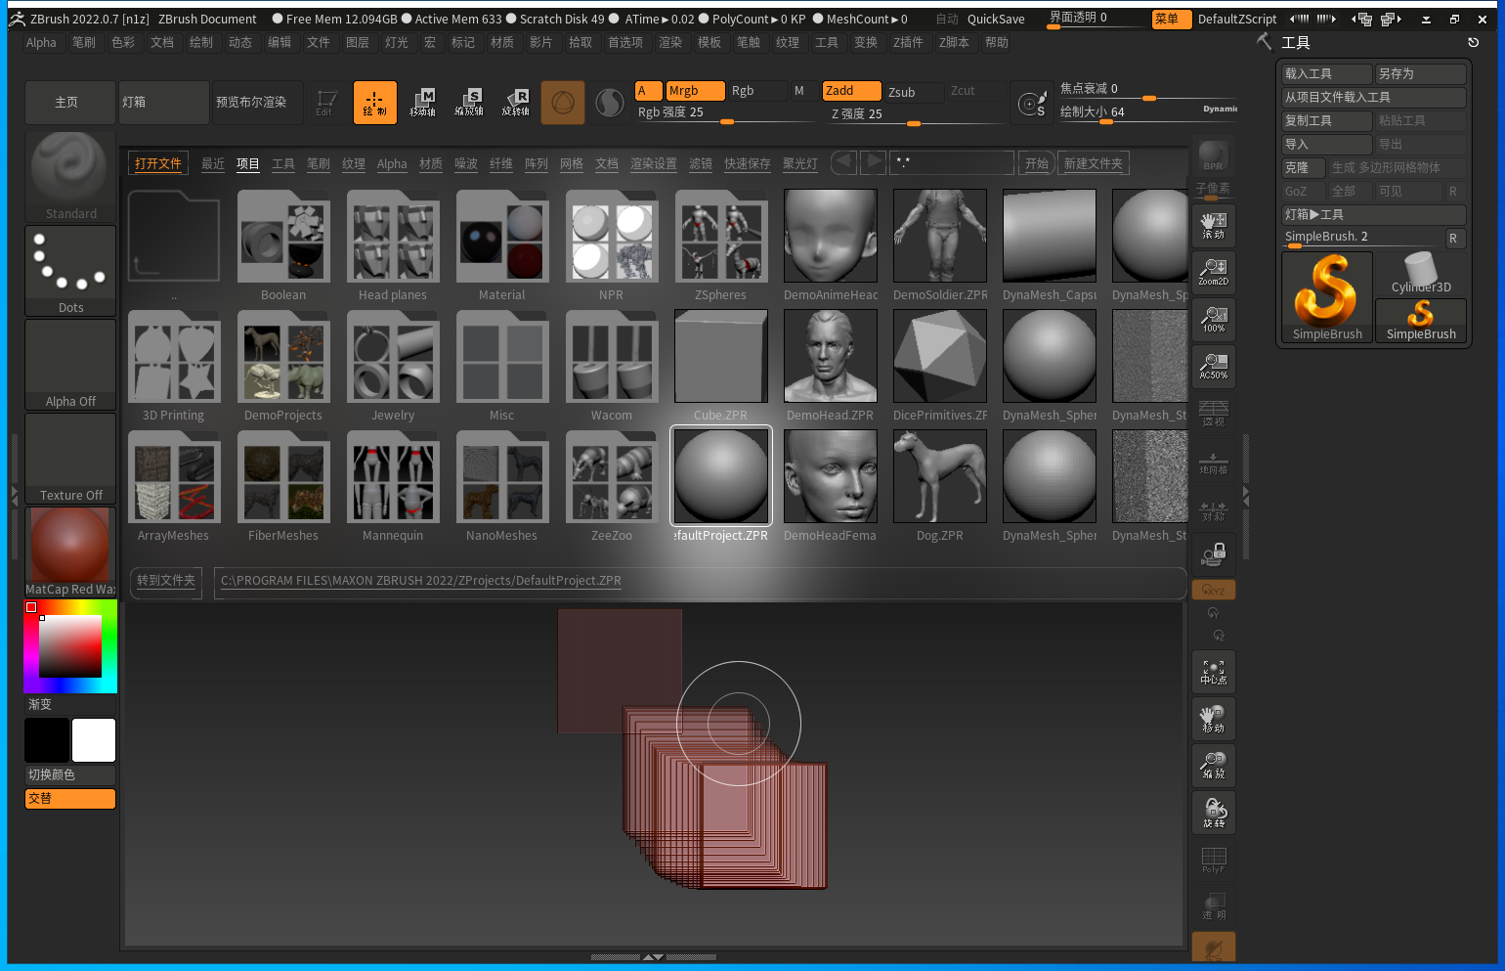The height and width of the screenshot is (971, 1505).
Task: Toggle the Zcut mode
Action: 974,91
